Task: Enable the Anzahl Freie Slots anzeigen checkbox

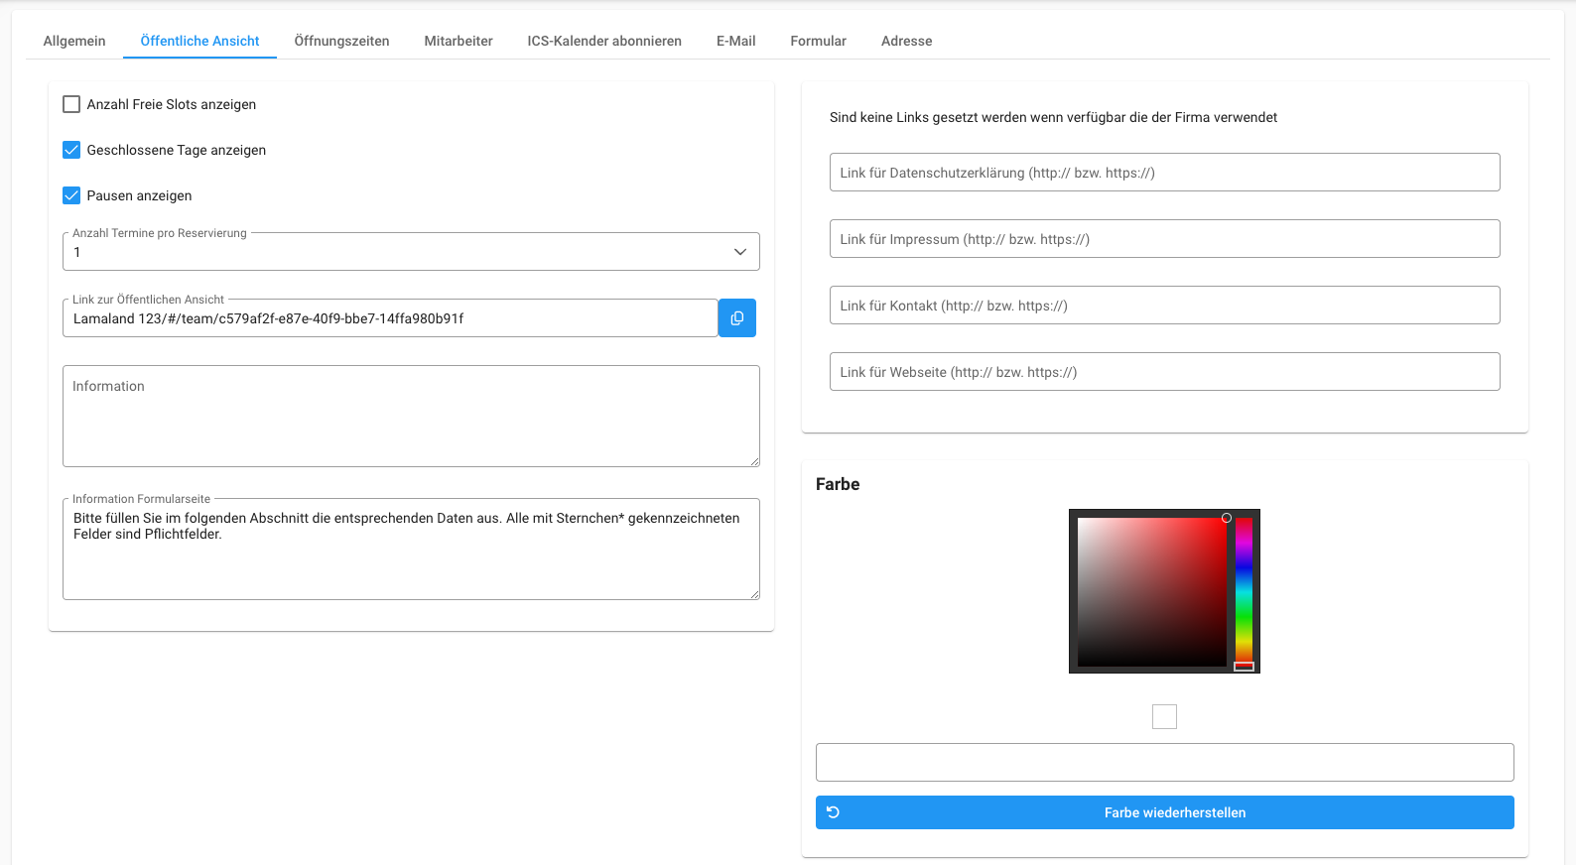Action: point(71,104)
